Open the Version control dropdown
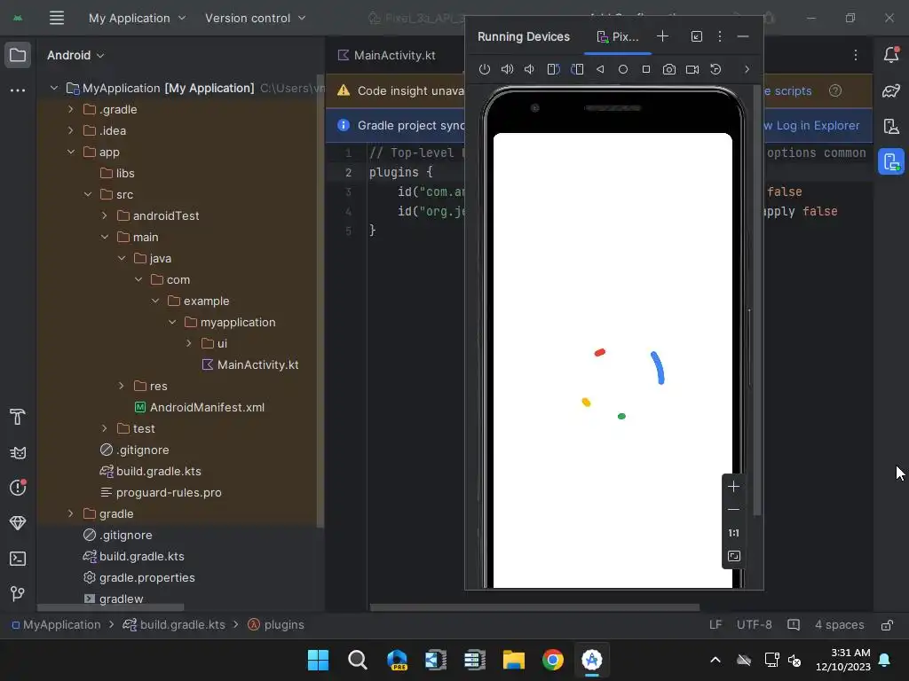This screenshot has height=681, width=909. (255, 18)
